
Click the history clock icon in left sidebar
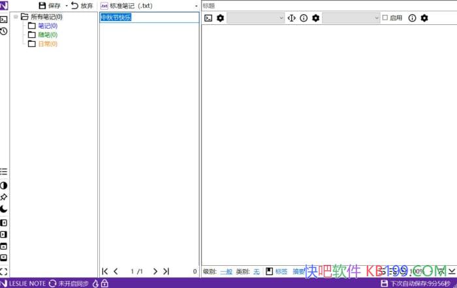coord(4,31)
